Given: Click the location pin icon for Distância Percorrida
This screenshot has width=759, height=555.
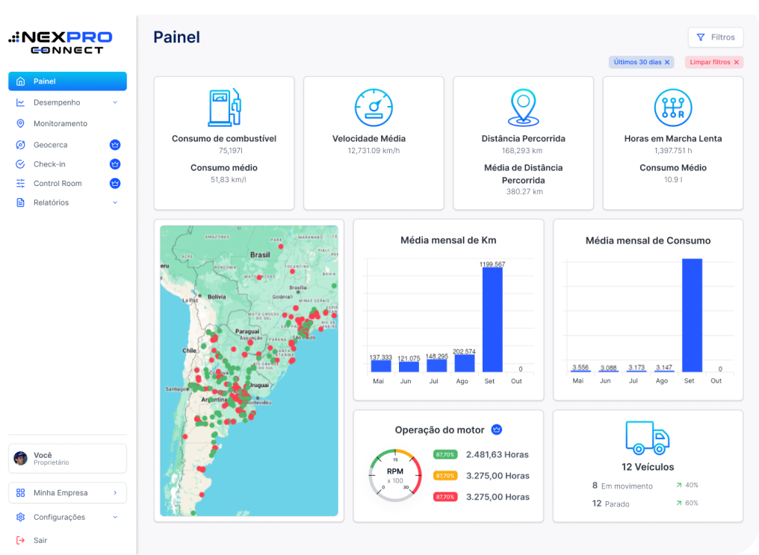Looking at the screenshot, I should tap(523, 108).
